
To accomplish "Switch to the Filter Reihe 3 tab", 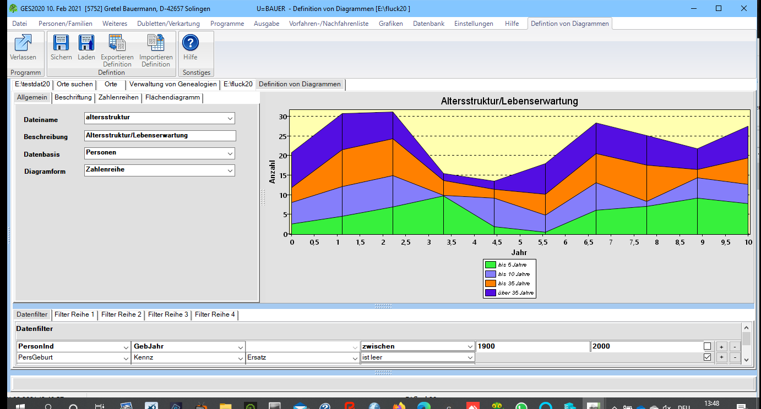I will coord(168,315).
